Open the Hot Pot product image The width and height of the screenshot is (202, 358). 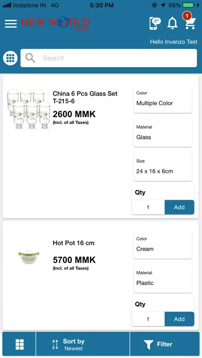point(28,257)
